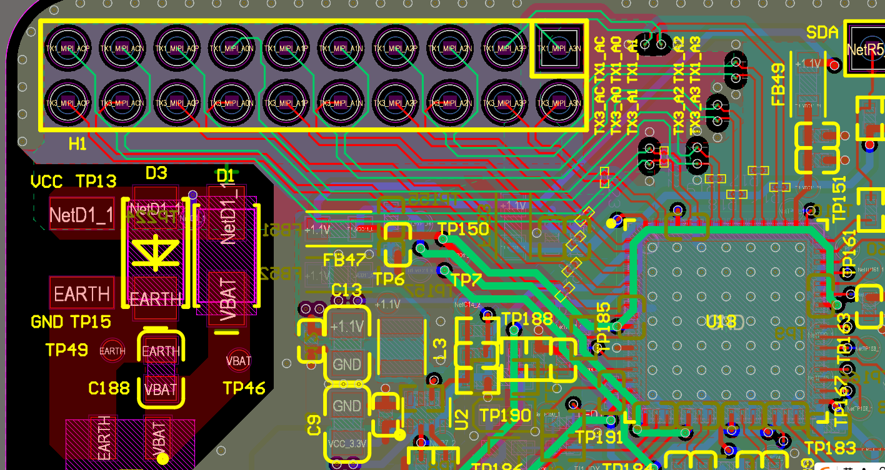Select the round EARTH test point TP49
The height and width of the screenshot is (470, 885).
coord(112,351)
